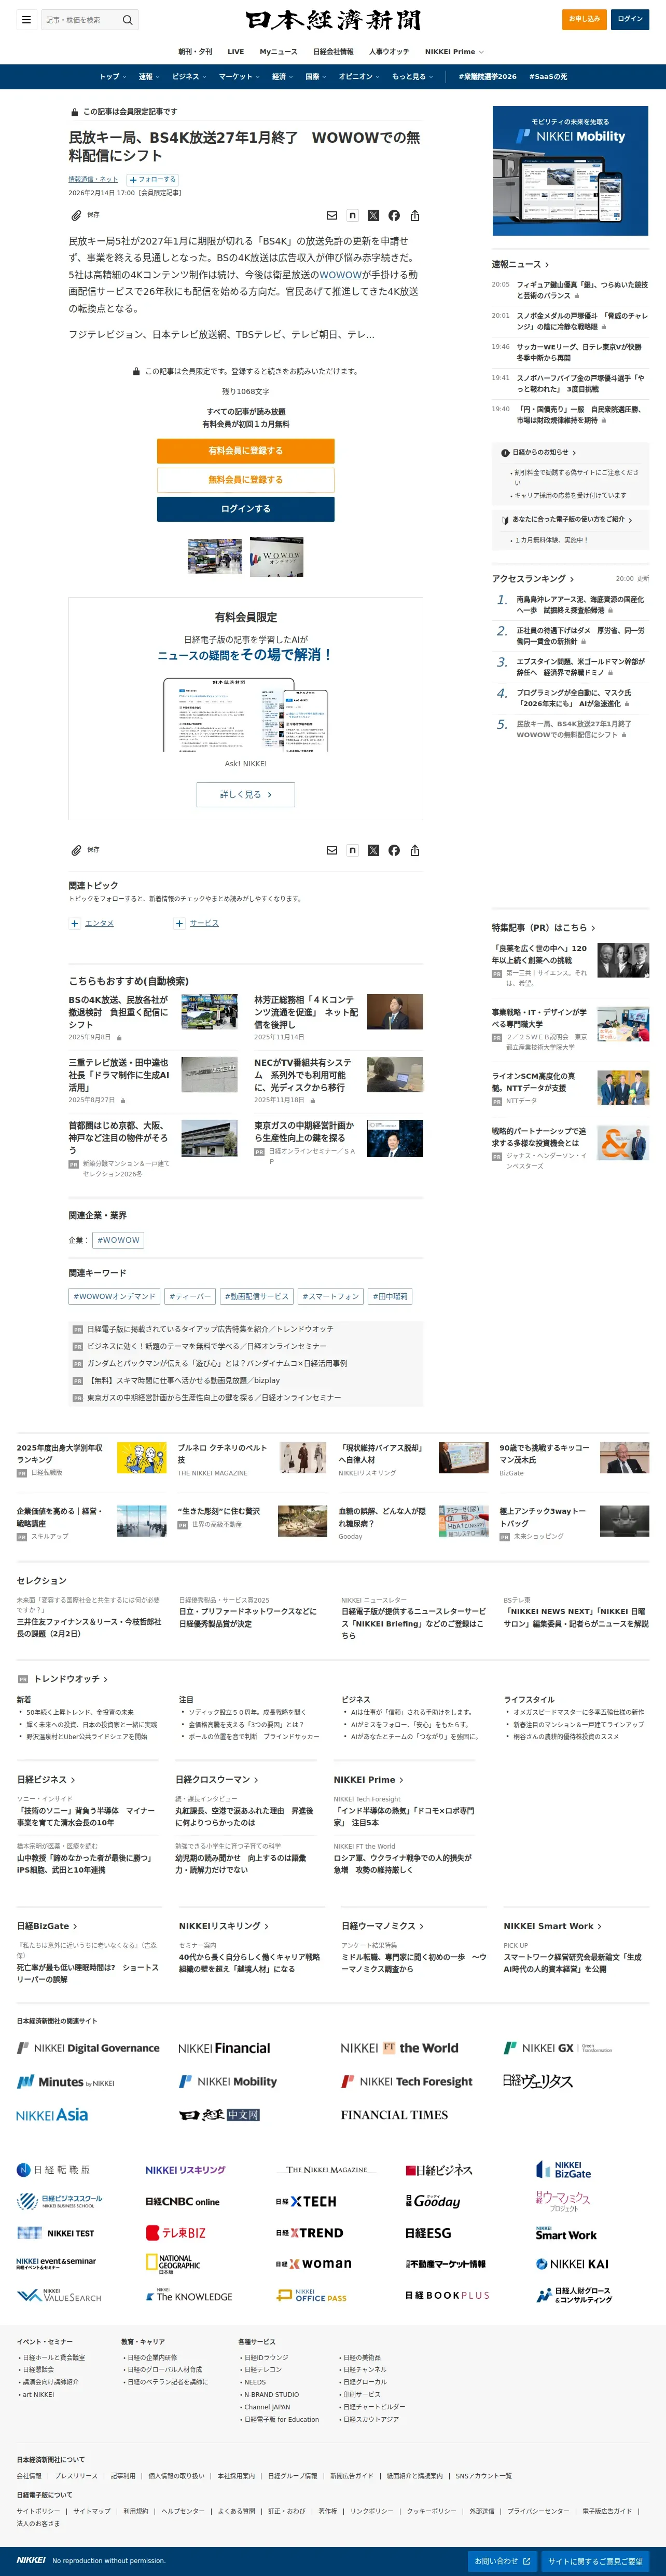Share to note using the lower 'n' icon

coord(353,850)
